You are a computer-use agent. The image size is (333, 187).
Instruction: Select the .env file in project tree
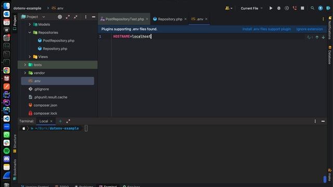pyautogui.click(x=58, y=81)
